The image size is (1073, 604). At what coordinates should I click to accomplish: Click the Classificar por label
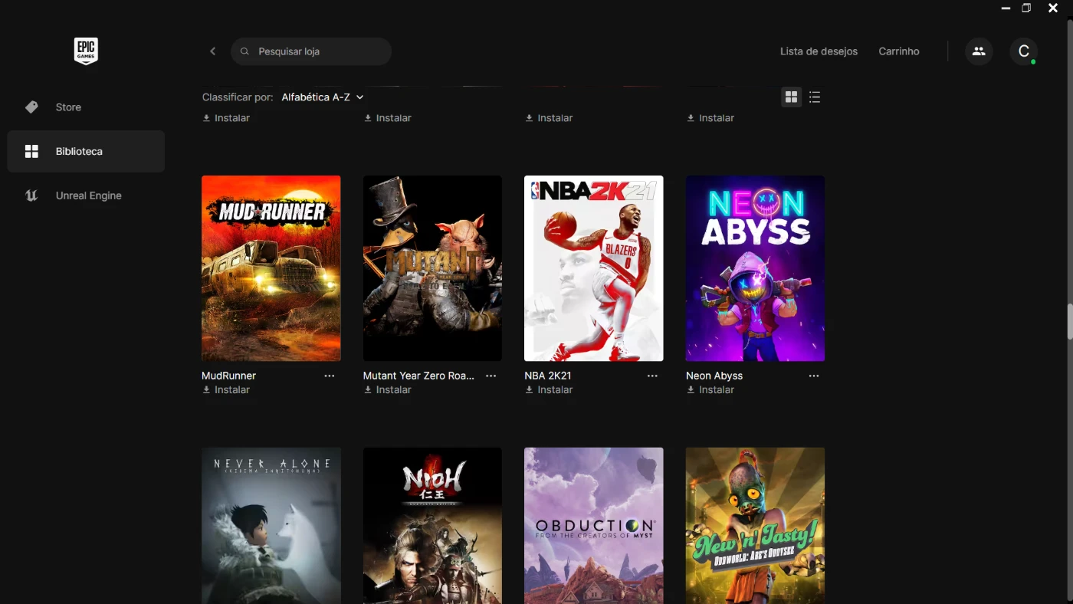pyautogui.click(x=238, y=97)
